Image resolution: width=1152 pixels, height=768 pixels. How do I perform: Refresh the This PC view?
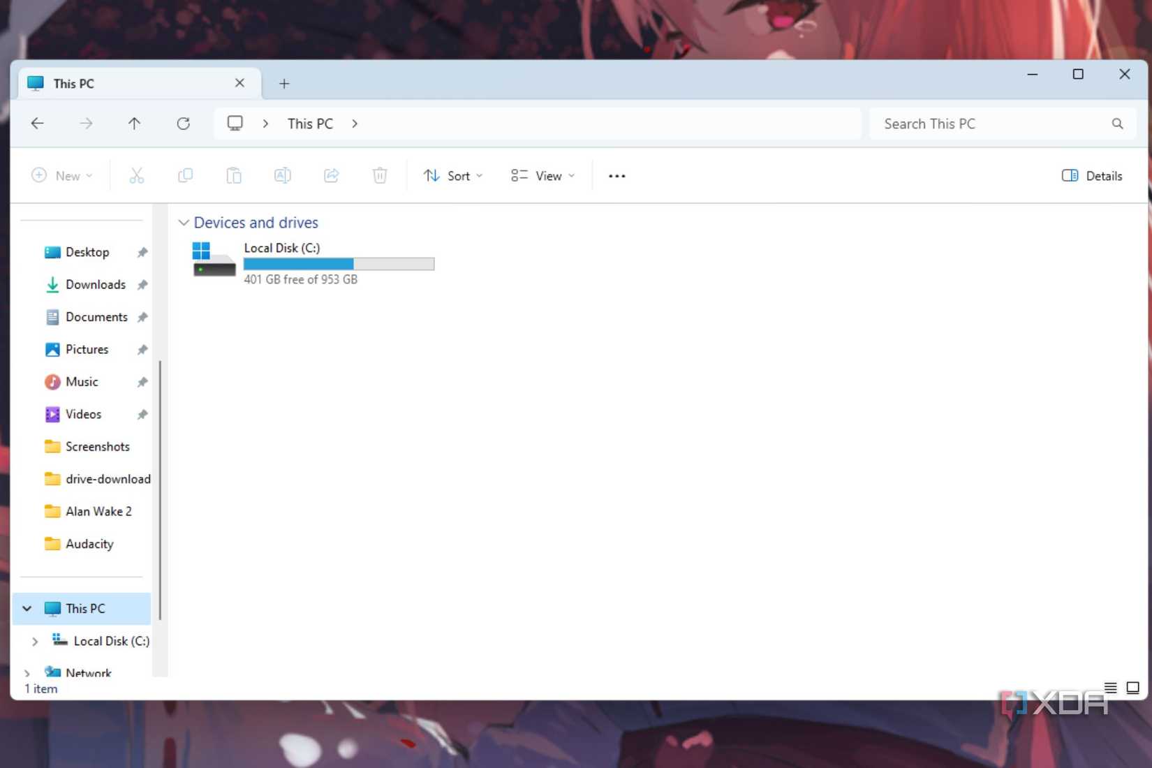(183, 124)
